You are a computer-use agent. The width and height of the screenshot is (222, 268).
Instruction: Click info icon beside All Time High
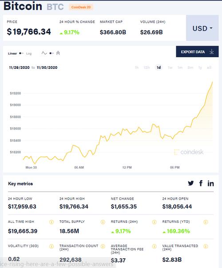[x=52, y=222]
